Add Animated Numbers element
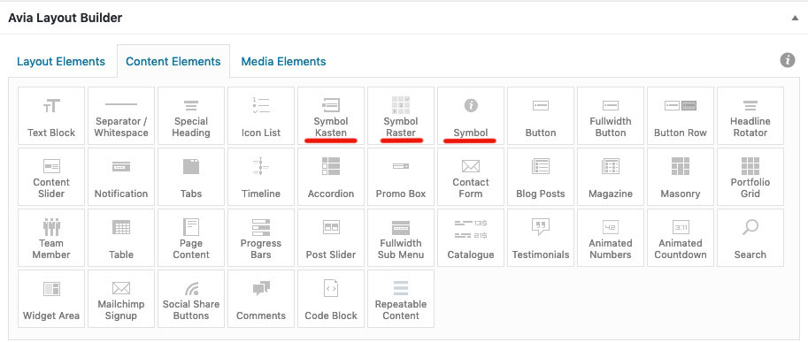The height and width of the screenshot is (342, 808). (x=611, y=238)
